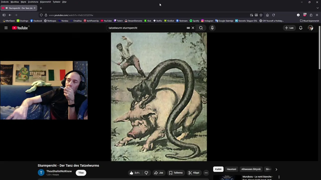Open the Adblock extension icon
321x180 pixels.
coord(305,15)
